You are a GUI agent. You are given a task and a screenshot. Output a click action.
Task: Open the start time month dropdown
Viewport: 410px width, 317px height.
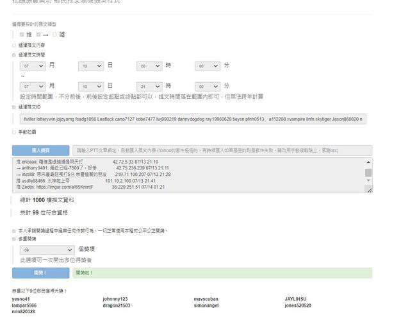(x=32, y=66)
